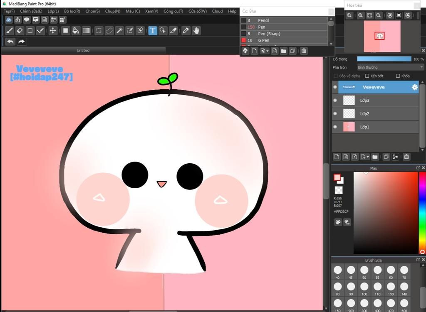Select the Eyedropper tool
The image size is (426, 312).
[x=186, y=31]
